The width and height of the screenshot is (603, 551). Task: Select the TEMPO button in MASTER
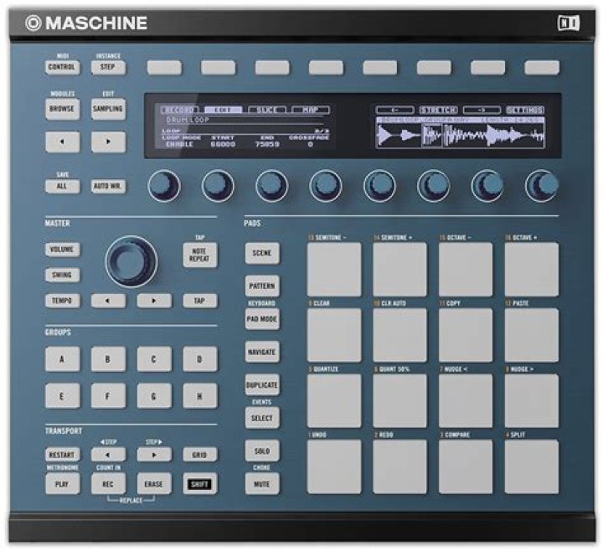(x=62, y=301)
